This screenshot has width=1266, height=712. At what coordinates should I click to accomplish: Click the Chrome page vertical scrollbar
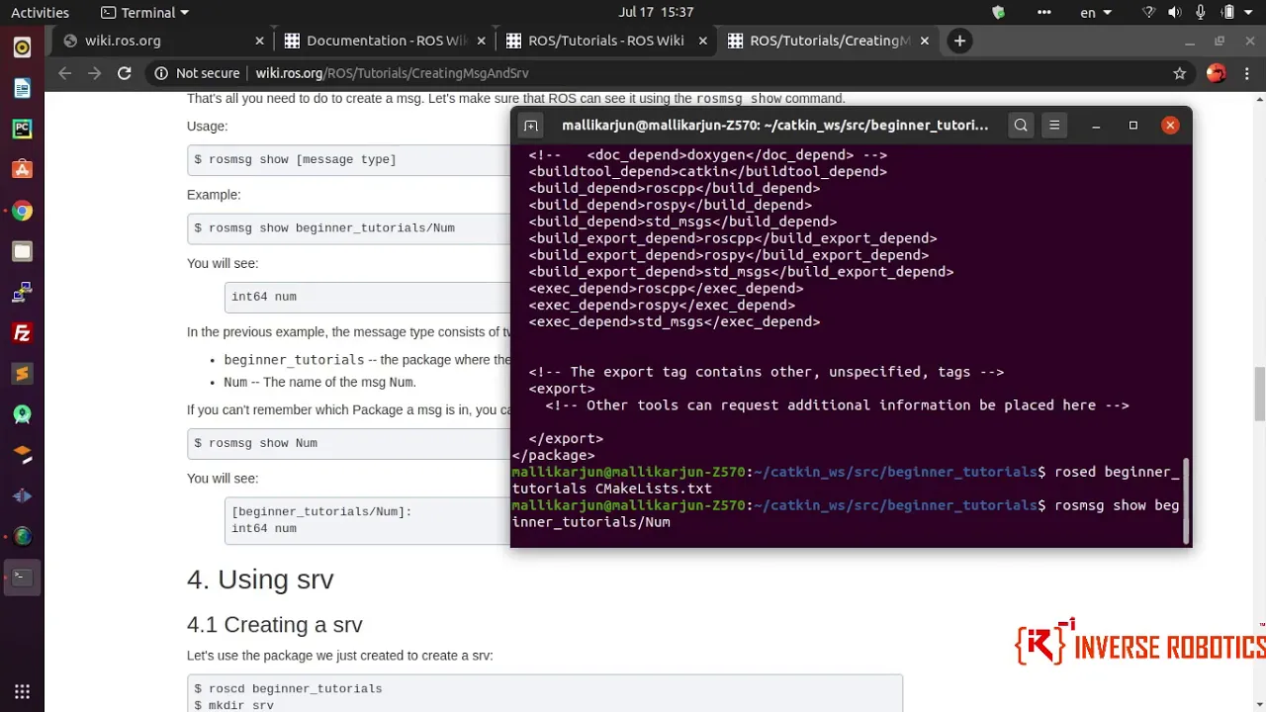(1259, 393)
